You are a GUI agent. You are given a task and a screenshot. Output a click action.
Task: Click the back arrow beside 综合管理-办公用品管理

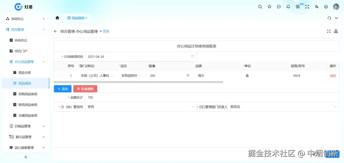point(55,32)
